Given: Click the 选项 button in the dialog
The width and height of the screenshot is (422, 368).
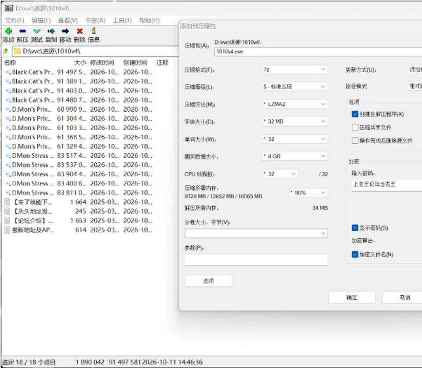Looking at the screenshot, I should tap(208, 281).
